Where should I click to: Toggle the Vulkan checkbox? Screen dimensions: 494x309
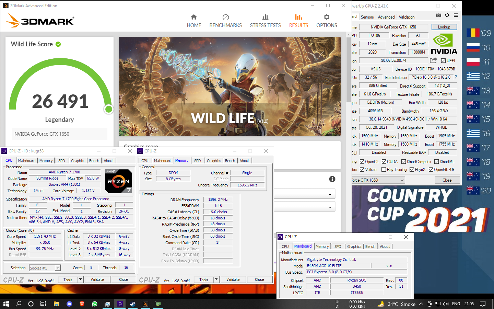362,170
